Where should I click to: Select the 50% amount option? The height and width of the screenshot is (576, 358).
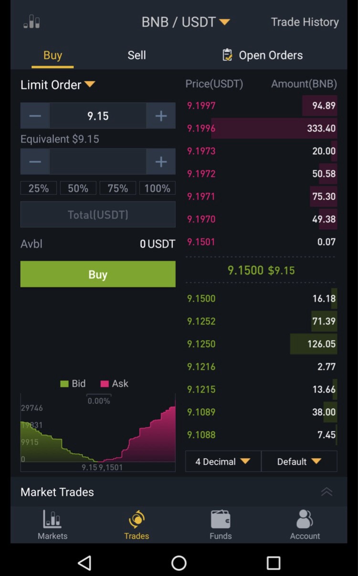click(x=78, y=188)
